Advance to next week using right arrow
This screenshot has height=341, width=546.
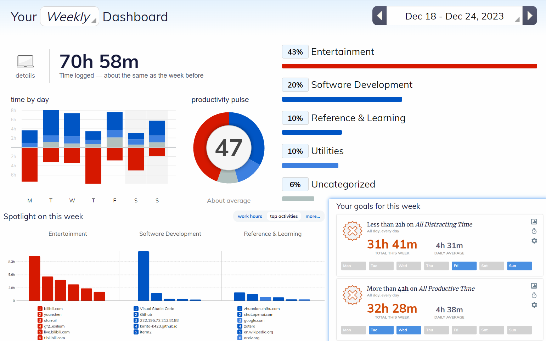click(530, 16)
